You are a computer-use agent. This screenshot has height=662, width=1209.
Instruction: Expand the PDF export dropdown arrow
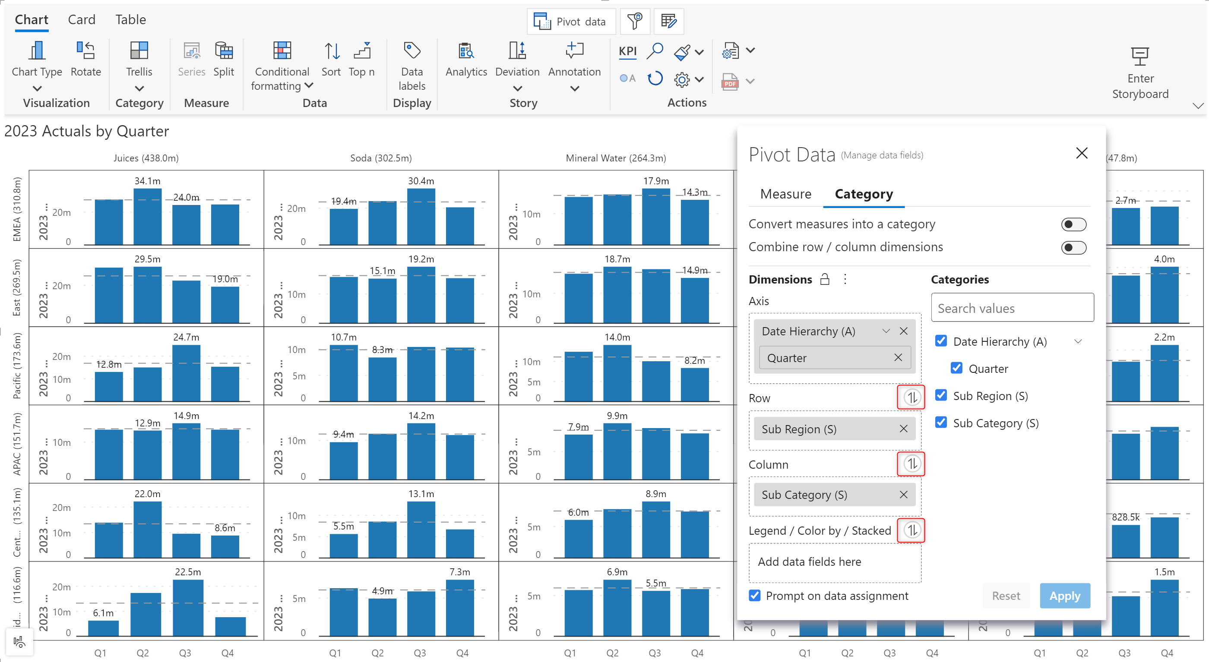coord(750,81)
